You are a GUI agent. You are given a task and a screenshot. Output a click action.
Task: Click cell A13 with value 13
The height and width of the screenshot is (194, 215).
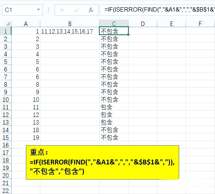click(x=26, y=122)
